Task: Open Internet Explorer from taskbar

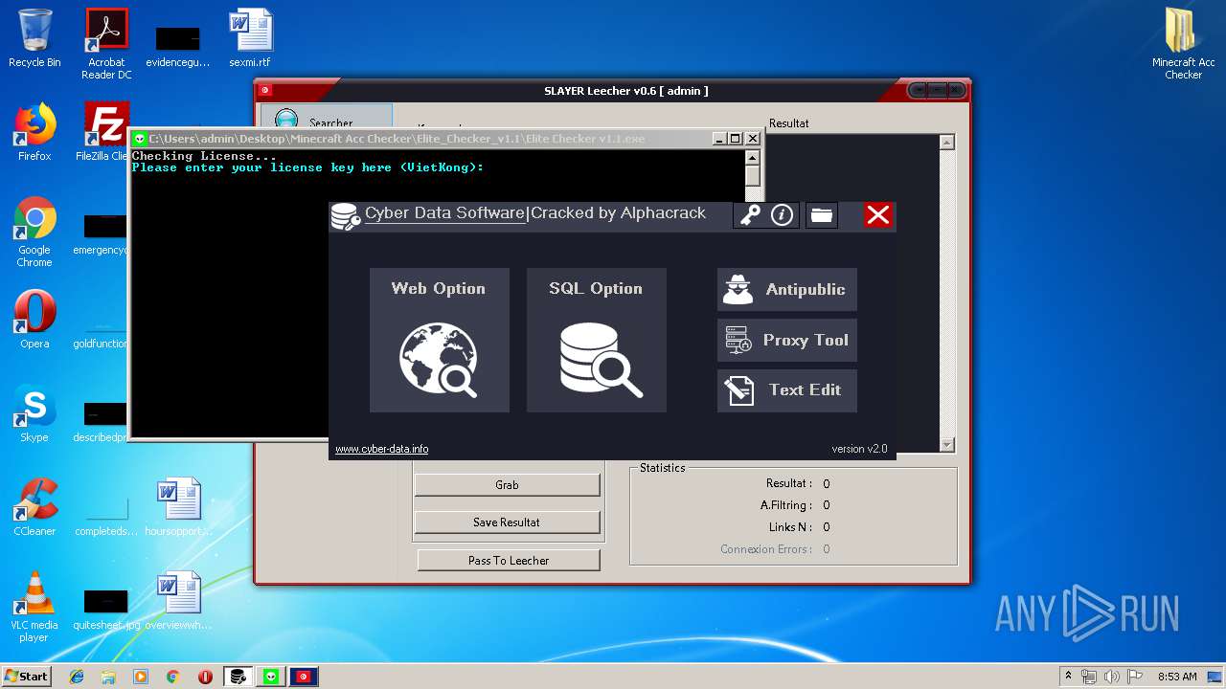Action: [77, 677]
